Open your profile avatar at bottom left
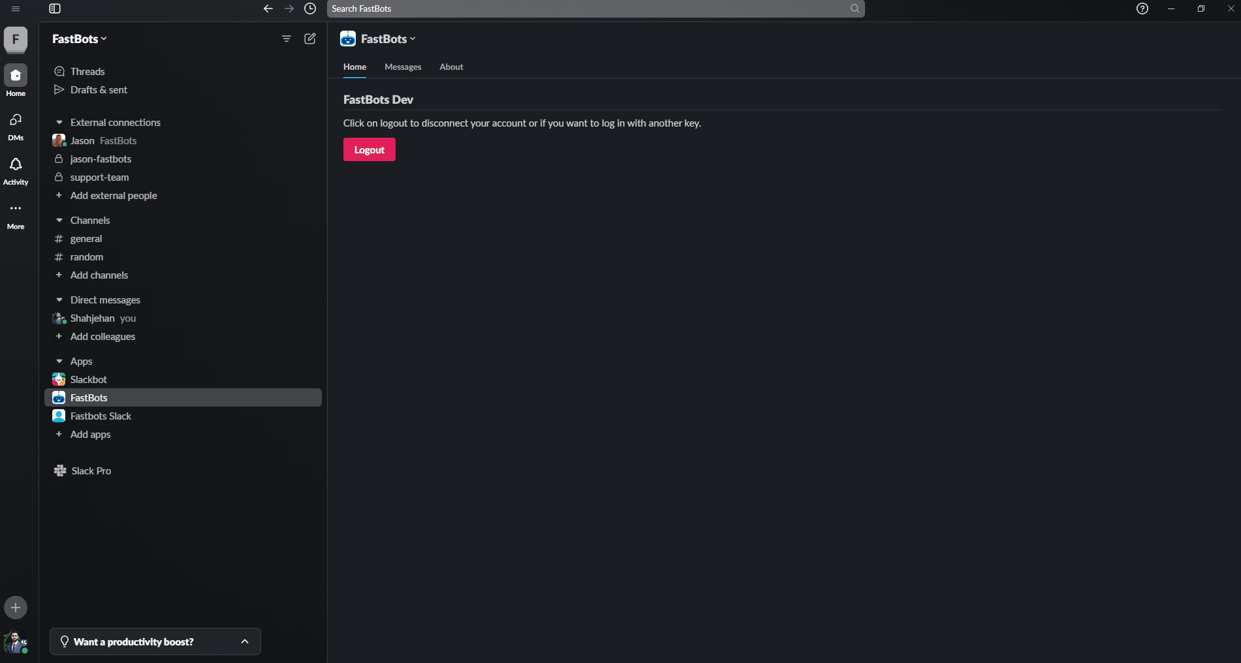 (x=16, y=642)
